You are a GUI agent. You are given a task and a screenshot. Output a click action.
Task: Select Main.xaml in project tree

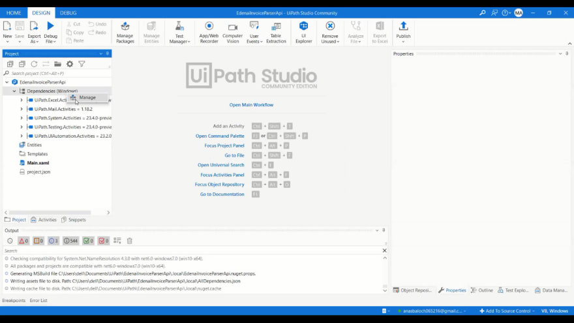pos(38,162)
